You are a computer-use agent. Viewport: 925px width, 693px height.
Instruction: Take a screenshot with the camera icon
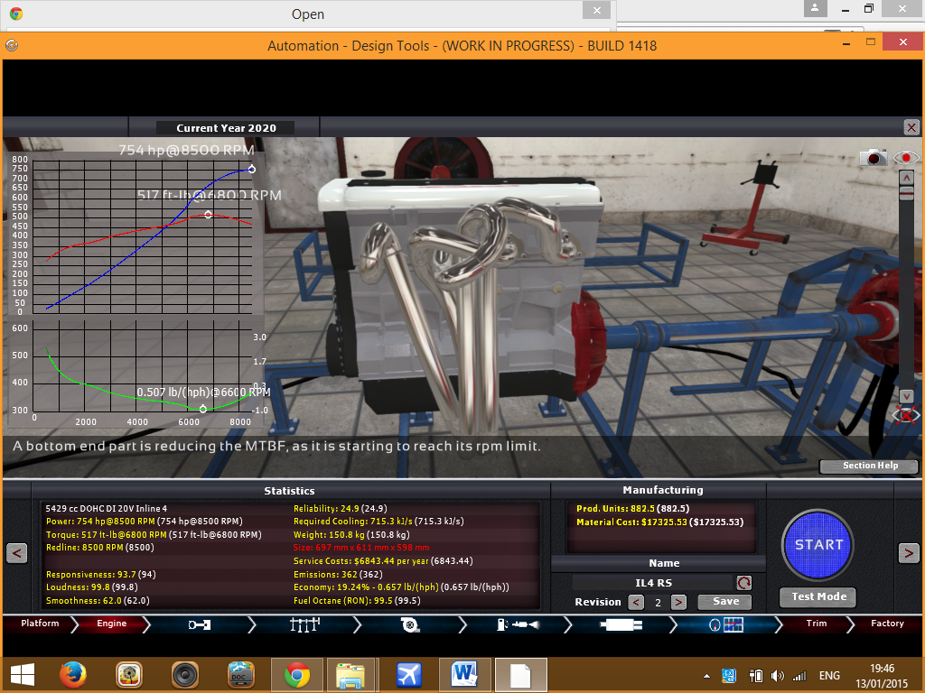click(x=874, y=157)
